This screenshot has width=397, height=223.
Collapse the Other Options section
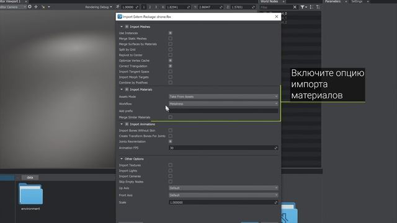tap(122, 159)
